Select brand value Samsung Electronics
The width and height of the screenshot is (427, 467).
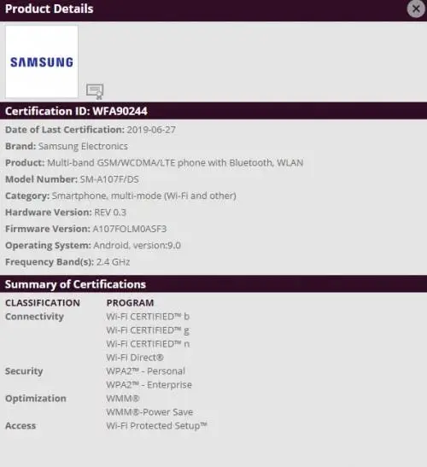[x=83, y=146]
